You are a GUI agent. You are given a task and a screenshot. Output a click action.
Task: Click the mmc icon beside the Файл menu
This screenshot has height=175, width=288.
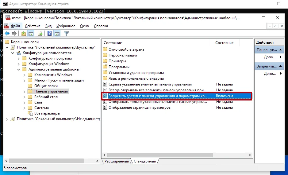tap(6, 26)
